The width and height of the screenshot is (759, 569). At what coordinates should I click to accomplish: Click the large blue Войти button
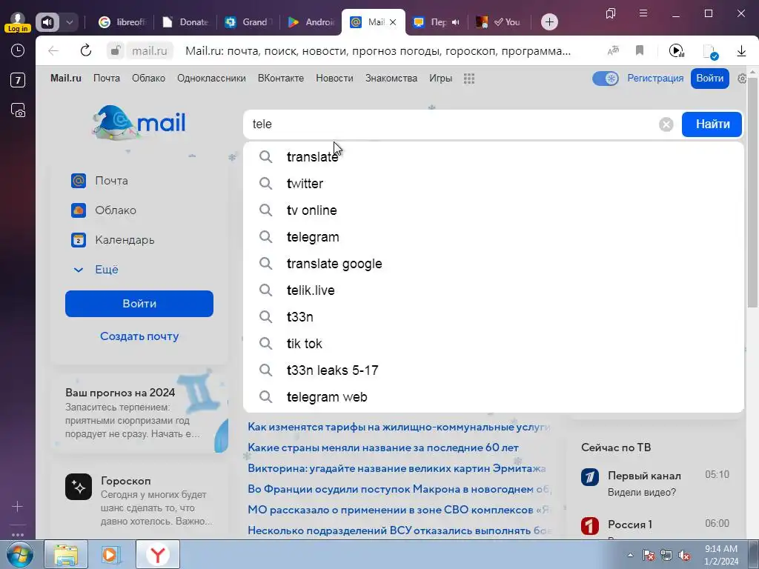pos(139,304)
